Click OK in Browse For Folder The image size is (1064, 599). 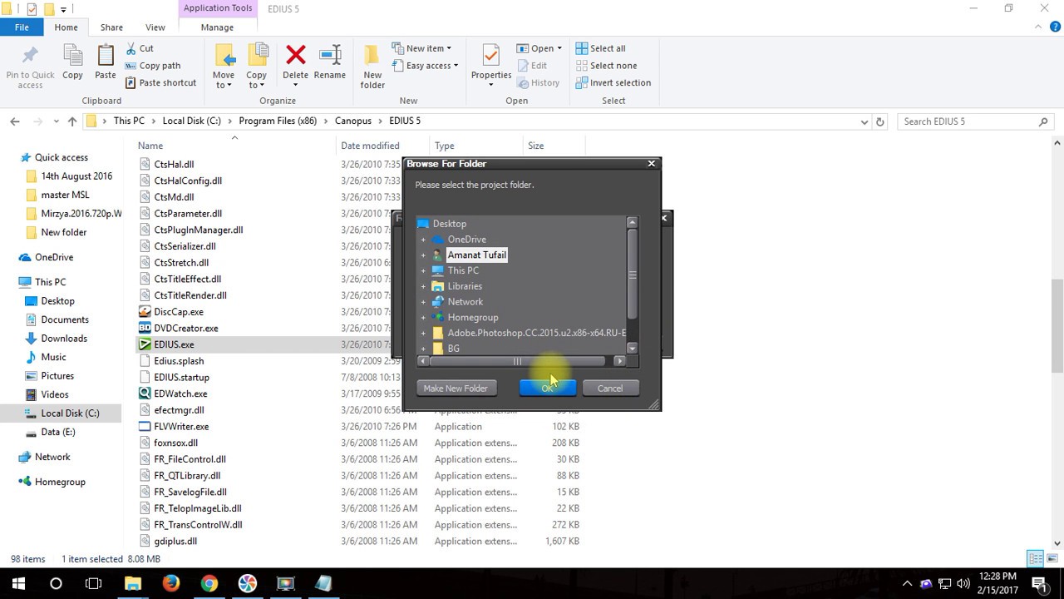(547, 389)
